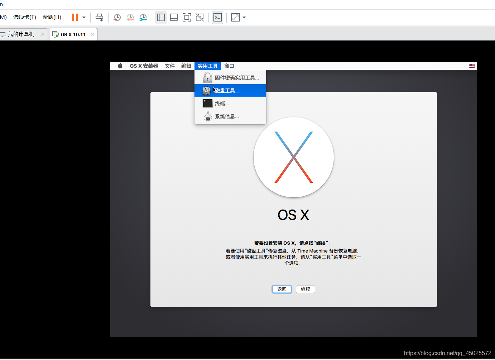This screenshot has width=495, height=360.
Task: Click the US flag input source icon
Action: 472,66
